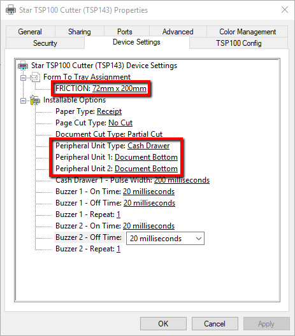This screenshot has height=336, width=295.
Task: Click the Device Settings root printer icon
Action: [x=23, y=66]
